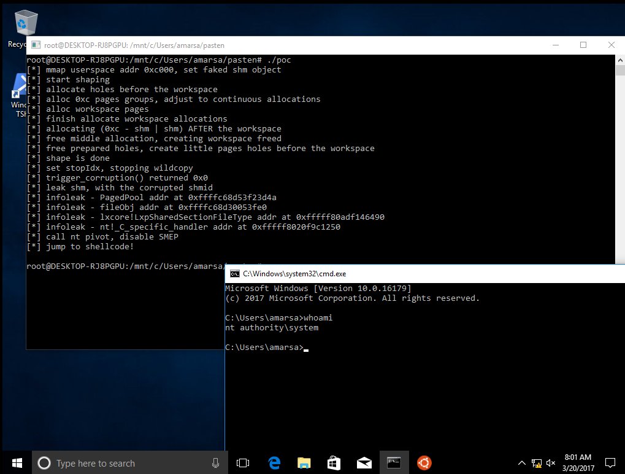The width and height of the screenshot is (625, 474).
Task: Minimize the bash terminal window
Action: coord(556,45)
